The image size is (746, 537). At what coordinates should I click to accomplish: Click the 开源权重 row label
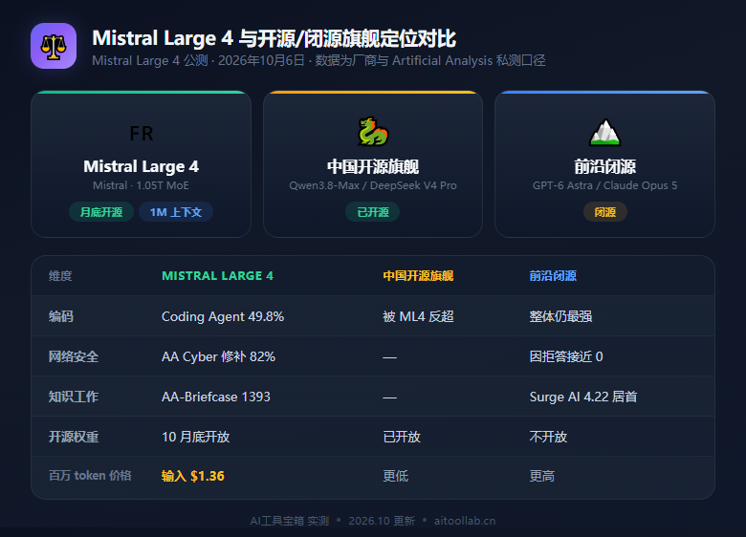click(74, 437)
